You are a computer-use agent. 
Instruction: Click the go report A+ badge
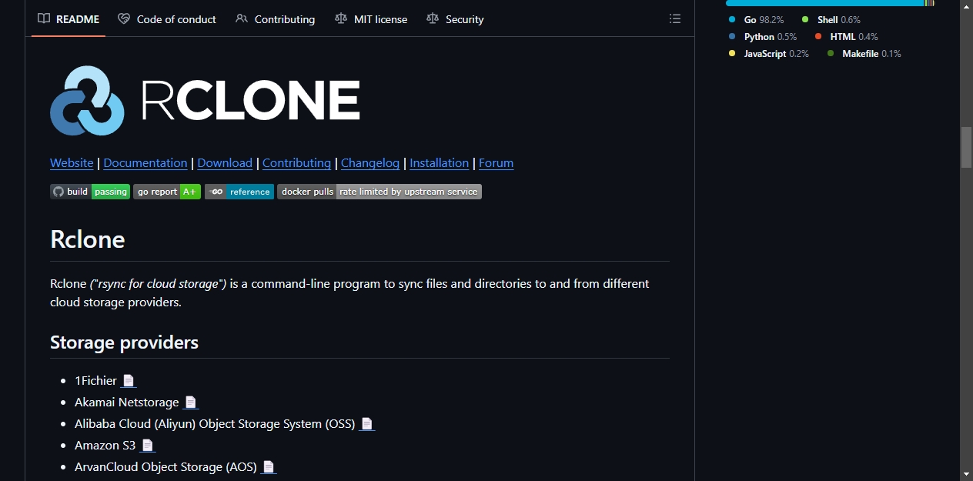[x=167, y=192]
